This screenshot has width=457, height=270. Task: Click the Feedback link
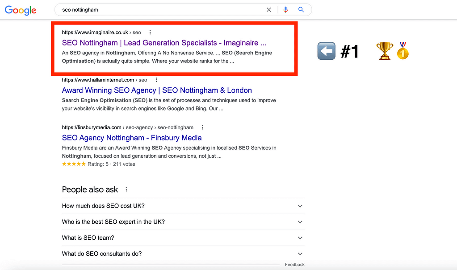295,265
